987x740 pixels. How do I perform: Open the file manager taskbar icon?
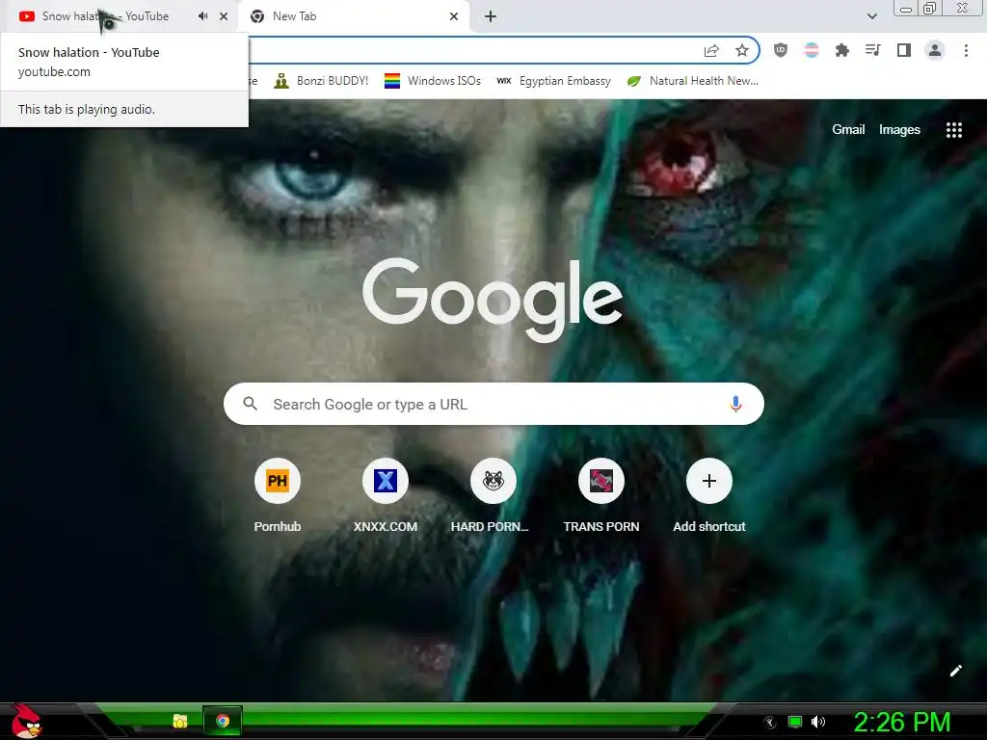click(180, 721)
